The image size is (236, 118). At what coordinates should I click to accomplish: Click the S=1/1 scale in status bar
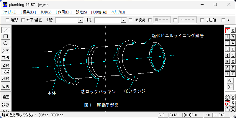click(x=173, y=115)
